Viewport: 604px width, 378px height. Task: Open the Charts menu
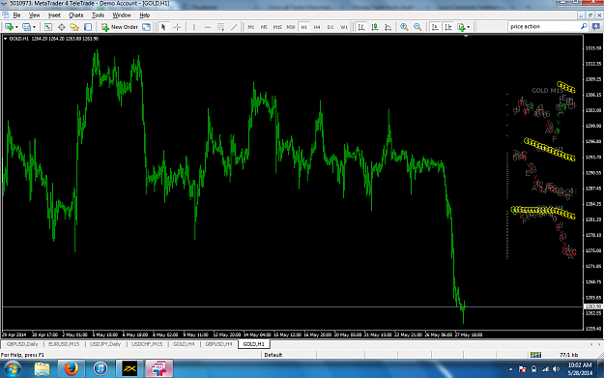(76, 15)
